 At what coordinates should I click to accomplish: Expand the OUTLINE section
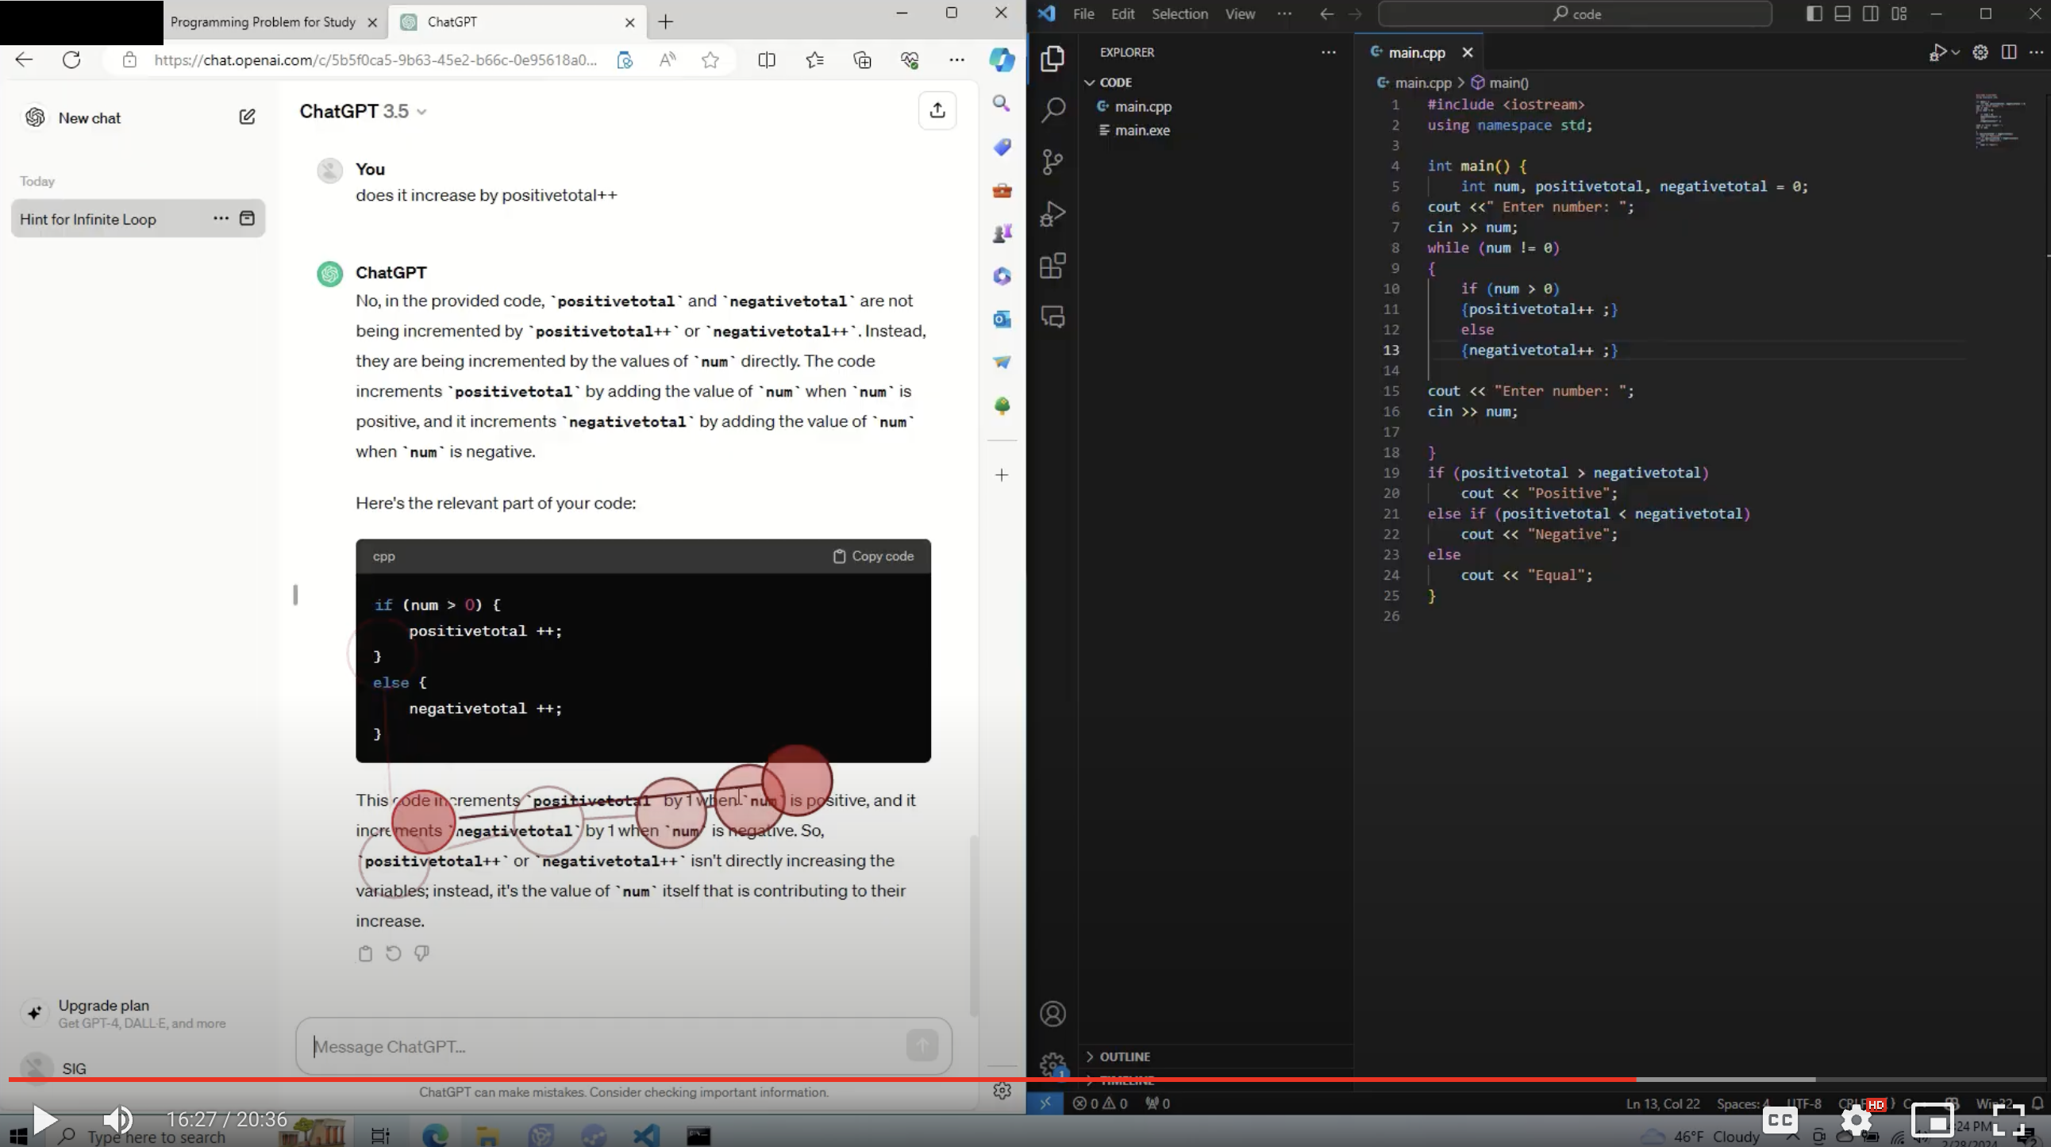click(x=1123, y=1057)
